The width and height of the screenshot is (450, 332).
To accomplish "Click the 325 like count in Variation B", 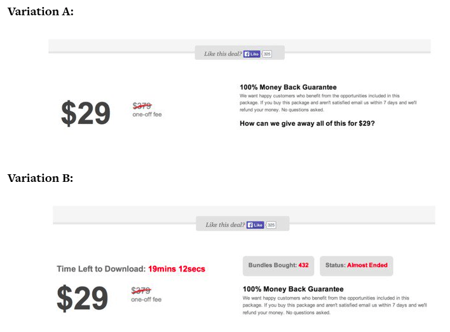I will (271, 225).
